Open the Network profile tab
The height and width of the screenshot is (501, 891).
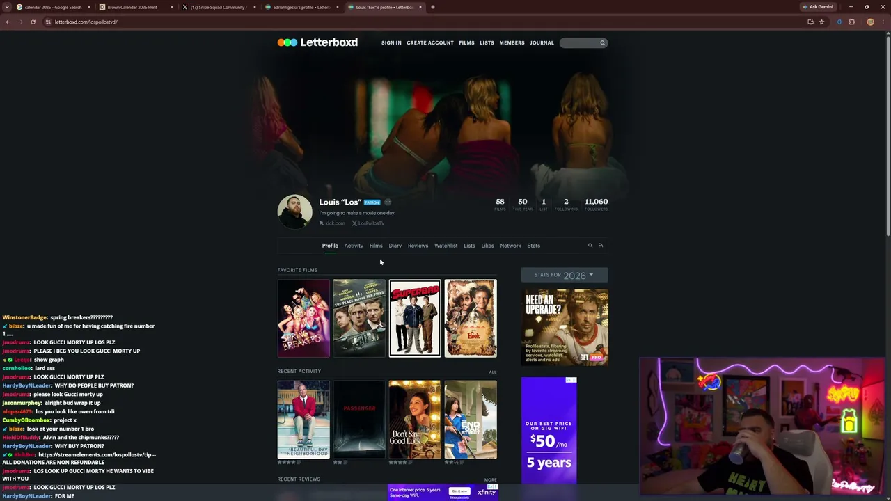coord(510,246)
